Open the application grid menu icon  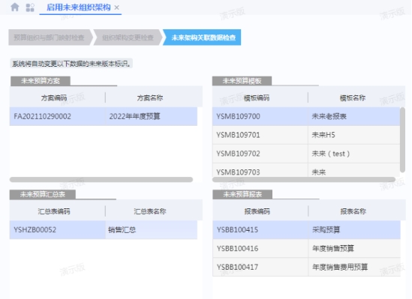click(x=30, y=7)
